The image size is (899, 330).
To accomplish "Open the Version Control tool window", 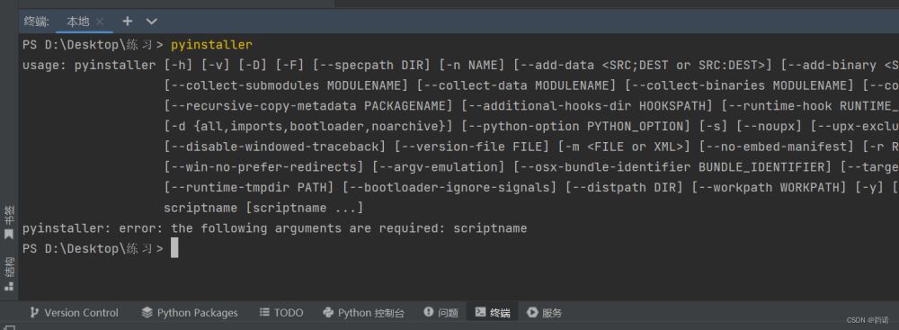I will tap(75, 313).
